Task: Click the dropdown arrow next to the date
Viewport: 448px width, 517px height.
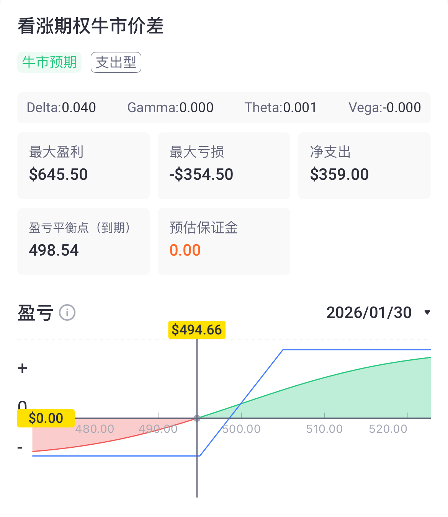Action: coord(428,313)
